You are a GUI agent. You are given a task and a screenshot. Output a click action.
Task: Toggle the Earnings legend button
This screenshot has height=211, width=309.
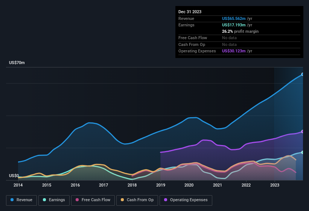pos(54,200)
